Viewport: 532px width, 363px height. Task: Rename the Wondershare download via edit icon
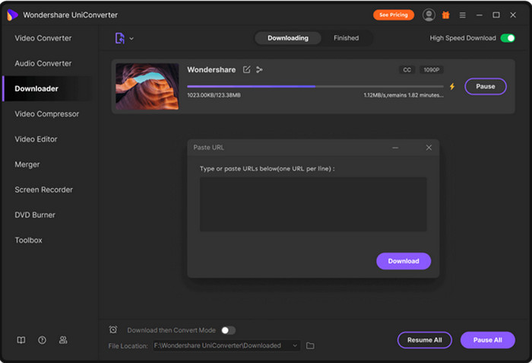(x=247, y=70)
